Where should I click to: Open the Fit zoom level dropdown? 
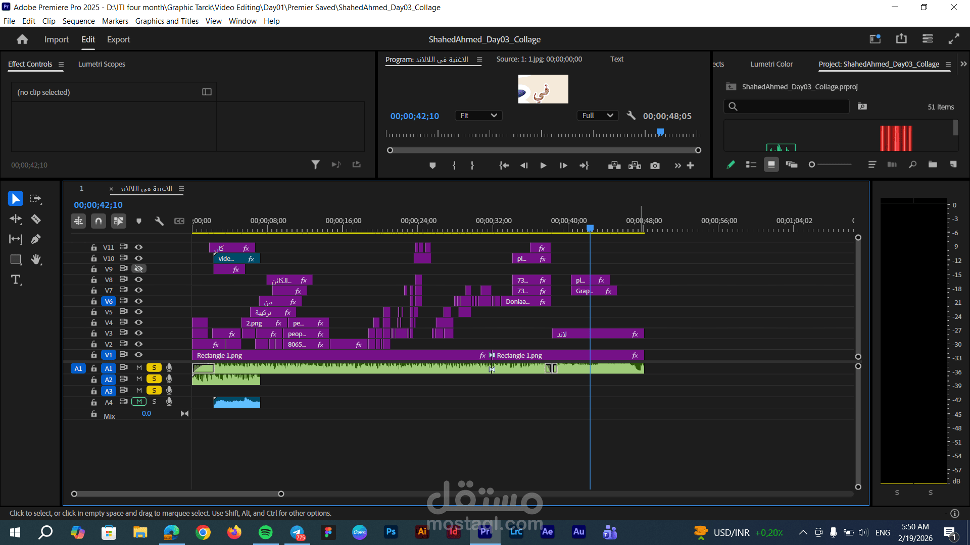pos(478,116)
